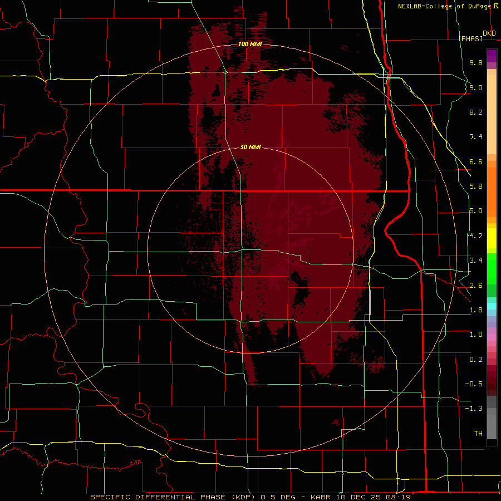Click the cyan color bar segment

[492, 306]
